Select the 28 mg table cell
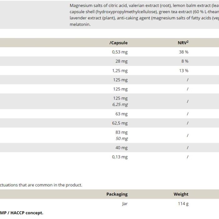 [121, 61]
